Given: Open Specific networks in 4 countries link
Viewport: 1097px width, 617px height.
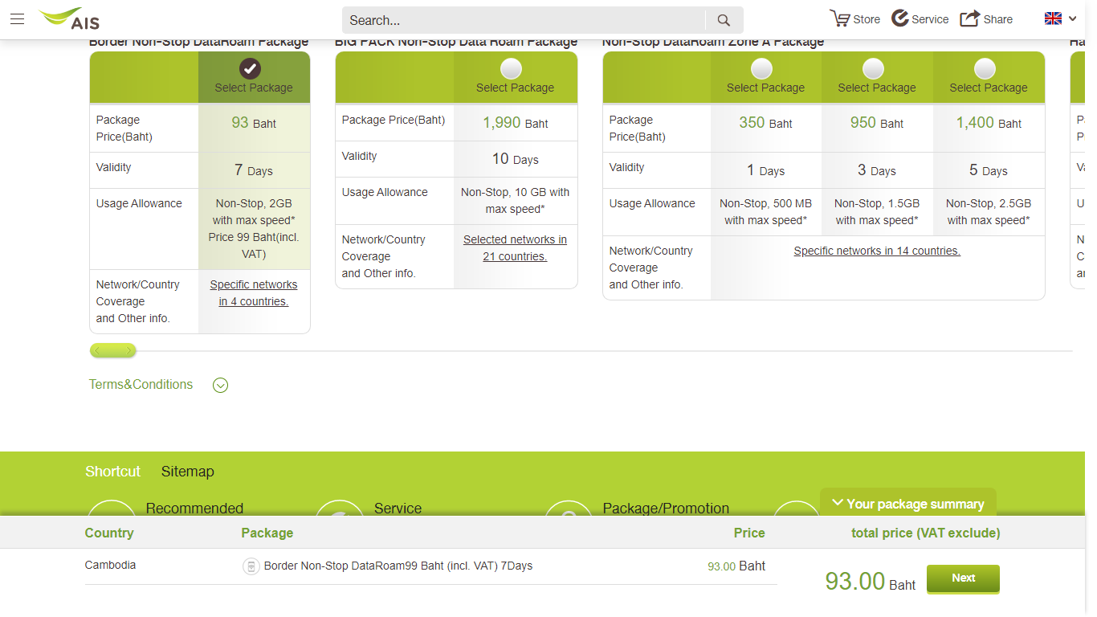Looking at the screenshot, I should 254,293.
